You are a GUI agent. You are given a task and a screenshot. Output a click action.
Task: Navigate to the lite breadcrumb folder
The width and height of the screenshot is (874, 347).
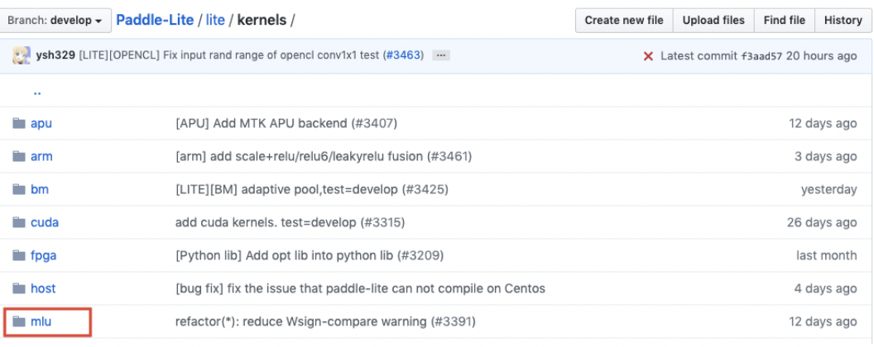(x=215, y=20)
